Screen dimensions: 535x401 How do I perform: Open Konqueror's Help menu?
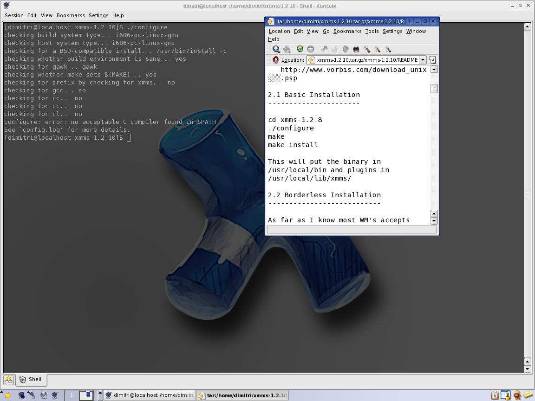[274, 39]
